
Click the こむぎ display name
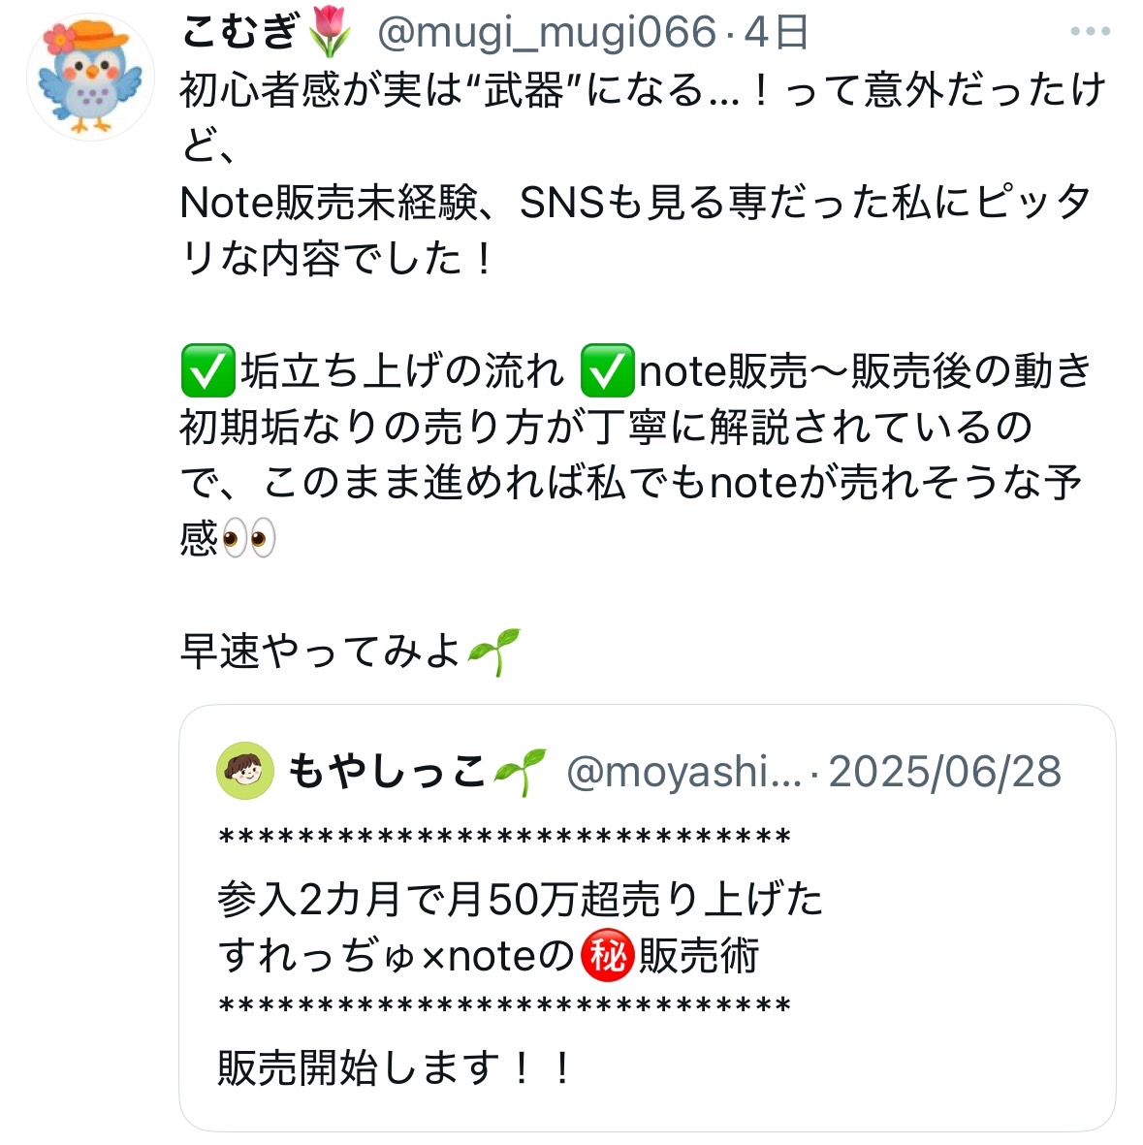[x=239, y=32]
